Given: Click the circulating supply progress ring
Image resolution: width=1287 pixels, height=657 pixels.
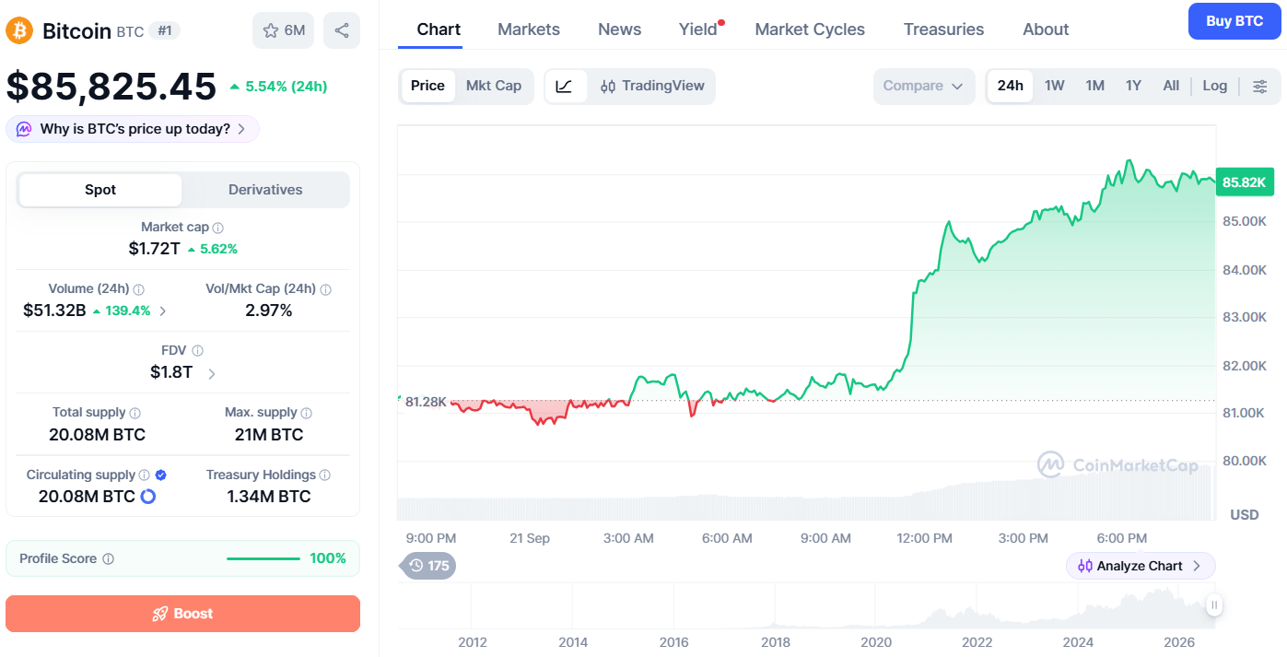Looking at the screenshot, I should click(x=147, y=497).
